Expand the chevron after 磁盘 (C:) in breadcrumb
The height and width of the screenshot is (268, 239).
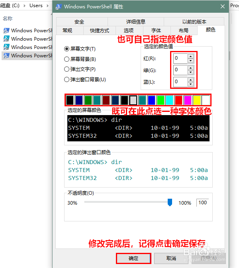[24, 6]
